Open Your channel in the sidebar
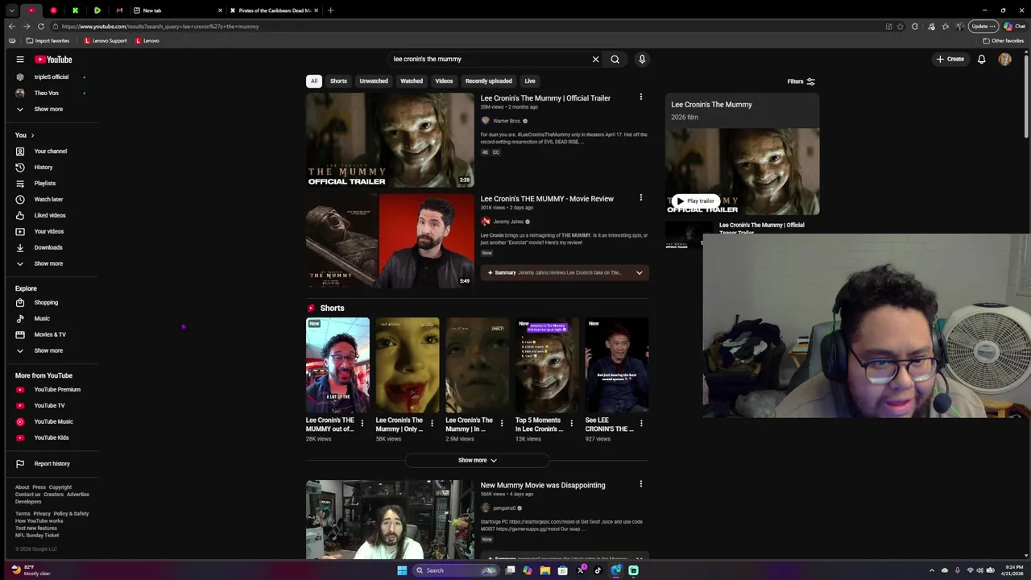The image size is (1031, 580). [x=50, y=151]
